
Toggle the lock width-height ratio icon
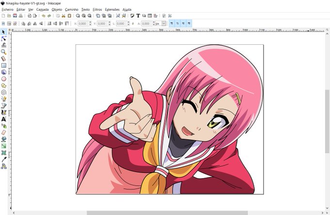pos(133,24)
